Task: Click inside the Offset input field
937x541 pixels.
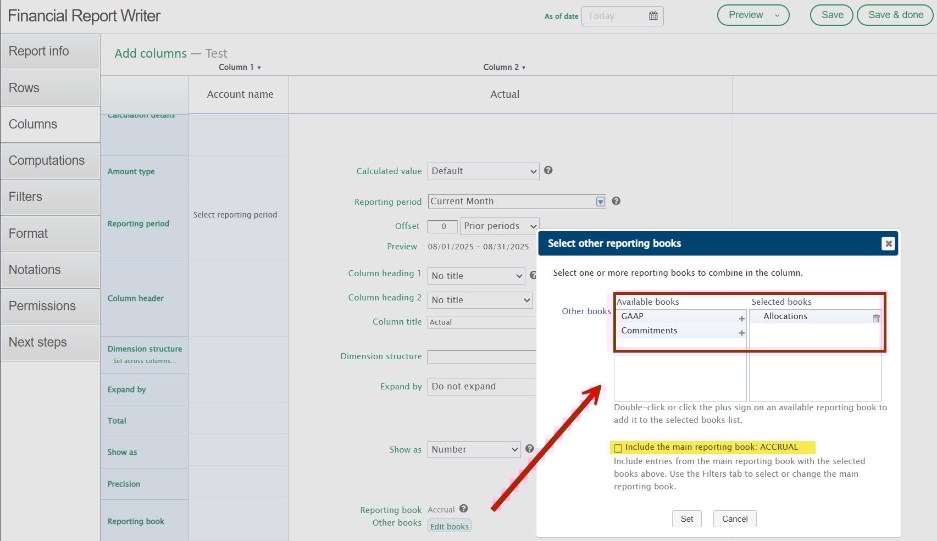Action: tap(442, 226)
